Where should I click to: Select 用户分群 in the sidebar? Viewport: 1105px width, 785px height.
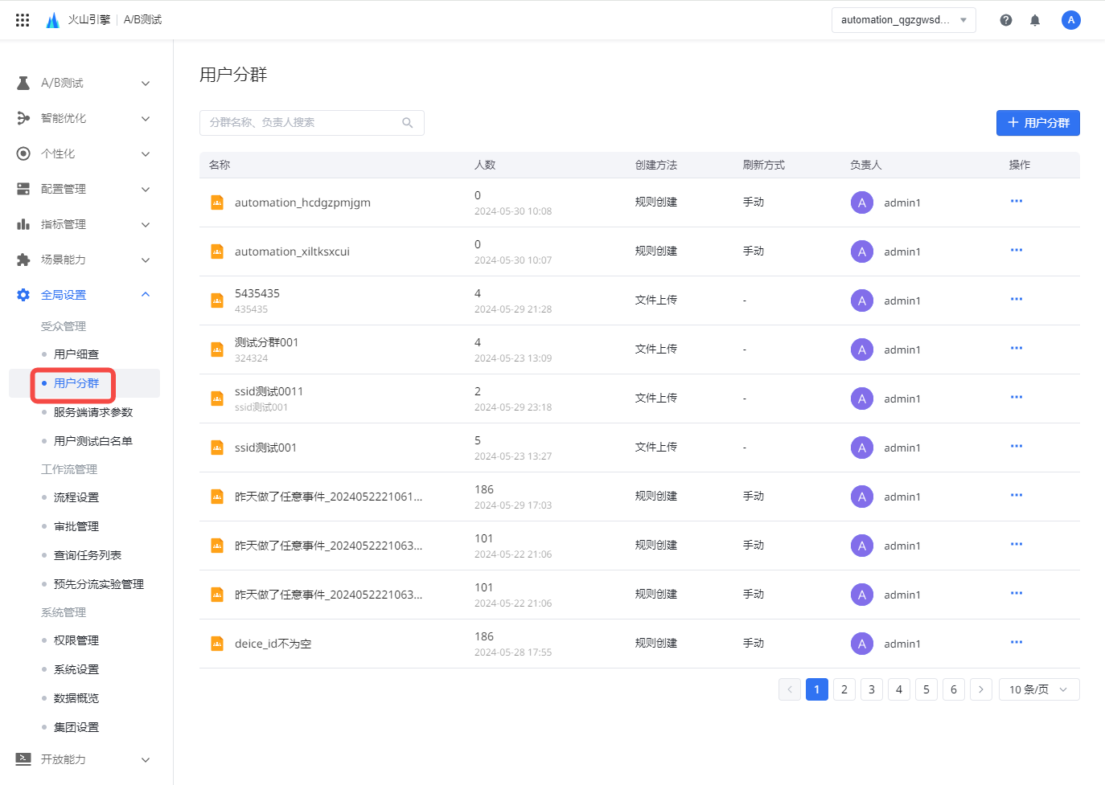click(76, 383)
